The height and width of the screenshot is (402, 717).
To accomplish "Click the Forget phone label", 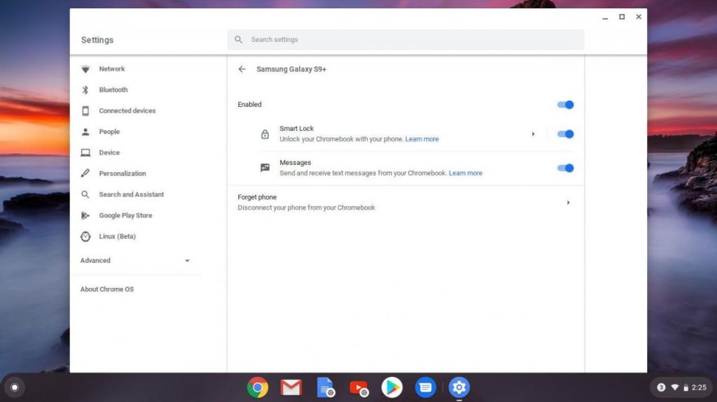I will click(x=257, y=197).
